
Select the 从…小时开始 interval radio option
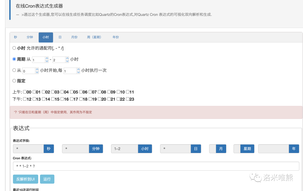point(14,70)
